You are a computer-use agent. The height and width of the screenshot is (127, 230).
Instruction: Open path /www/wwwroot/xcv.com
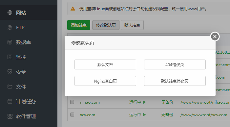[204, 115]
